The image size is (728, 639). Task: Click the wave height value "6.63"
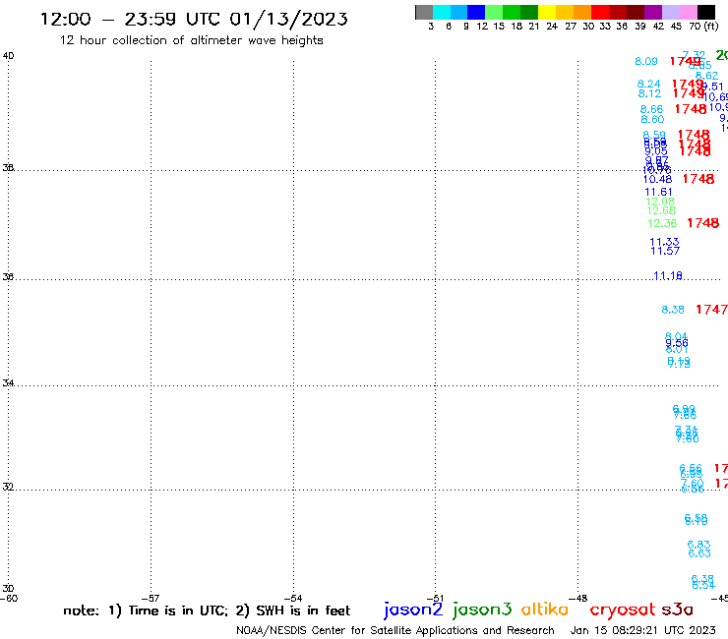click(699, 553)
